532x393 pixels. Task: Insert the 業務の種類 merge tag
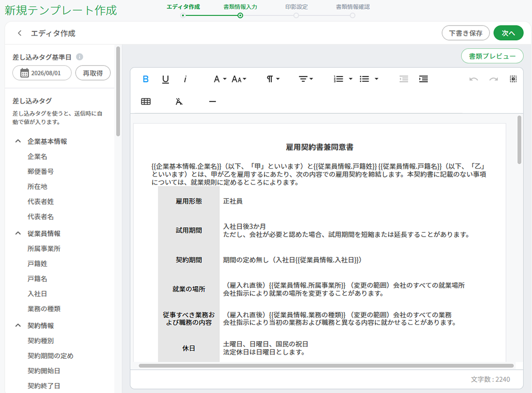pos(44,309)
